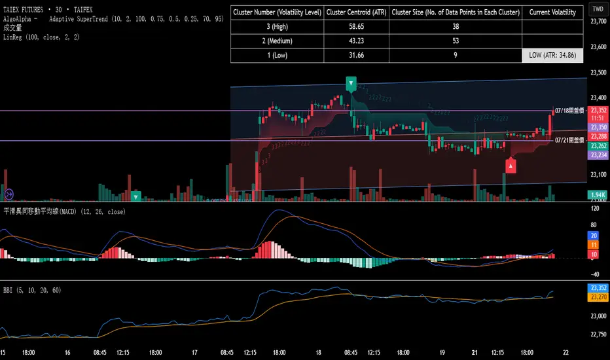Click the blue MACD value label 20

point(594,236)
